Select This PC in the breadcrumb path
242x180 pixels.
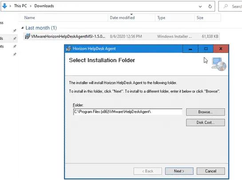click(x=20, y=6)
